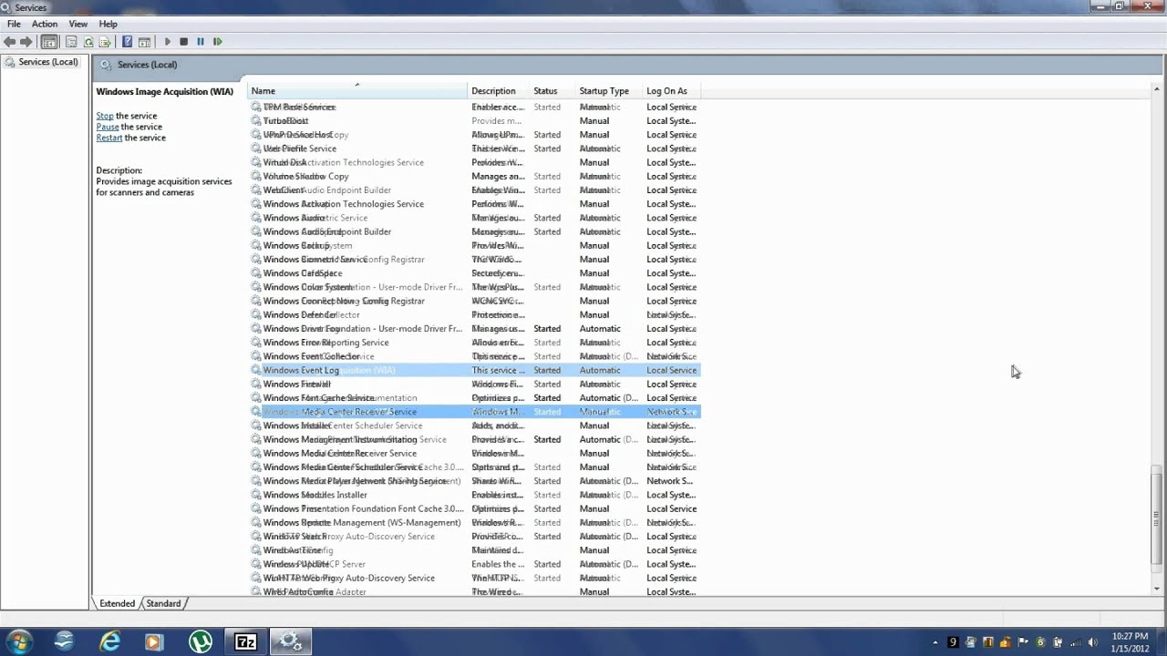This screenshot has width=1167, height=656.
Task: Click the Start Service play icon
Action: click(x=167, y=42)
